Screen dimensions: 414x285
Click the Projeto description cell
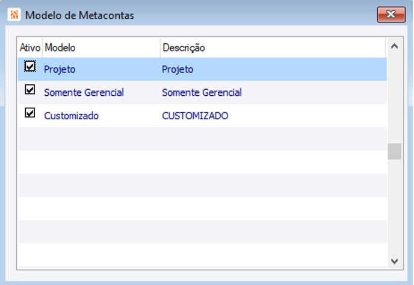178,69
